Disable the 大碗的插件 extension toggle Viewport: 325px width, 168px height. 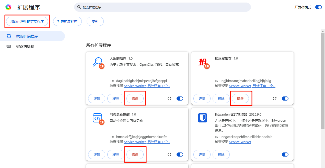click(180, 99)
